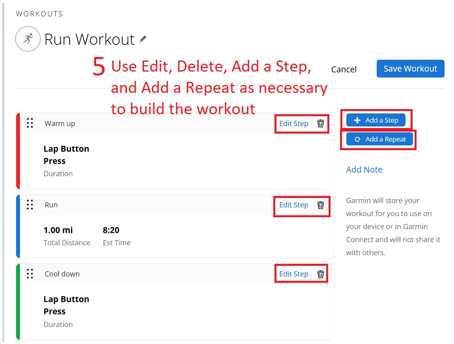Open the Add Note link
Screen dimensions: 454x344
[x=364, y=170]
